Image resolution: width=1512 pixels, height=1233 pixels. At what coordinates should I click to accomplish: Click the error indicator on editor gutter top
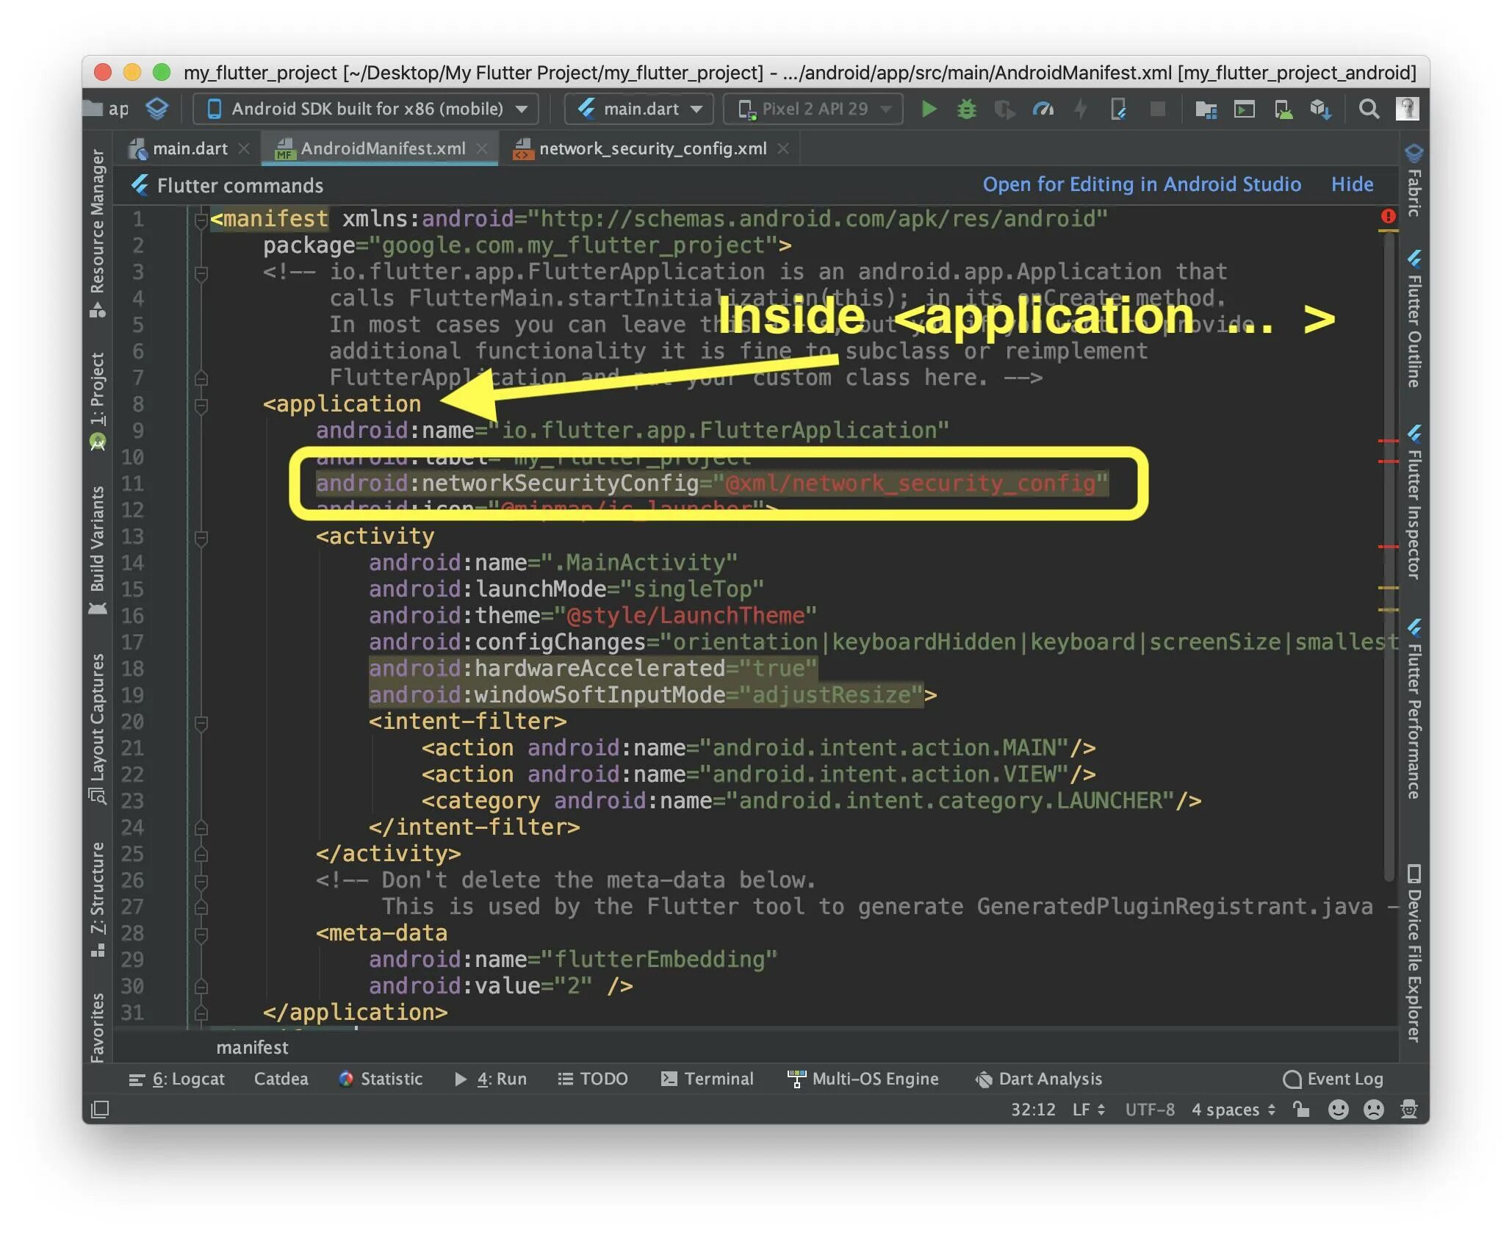coord(1388,216)
